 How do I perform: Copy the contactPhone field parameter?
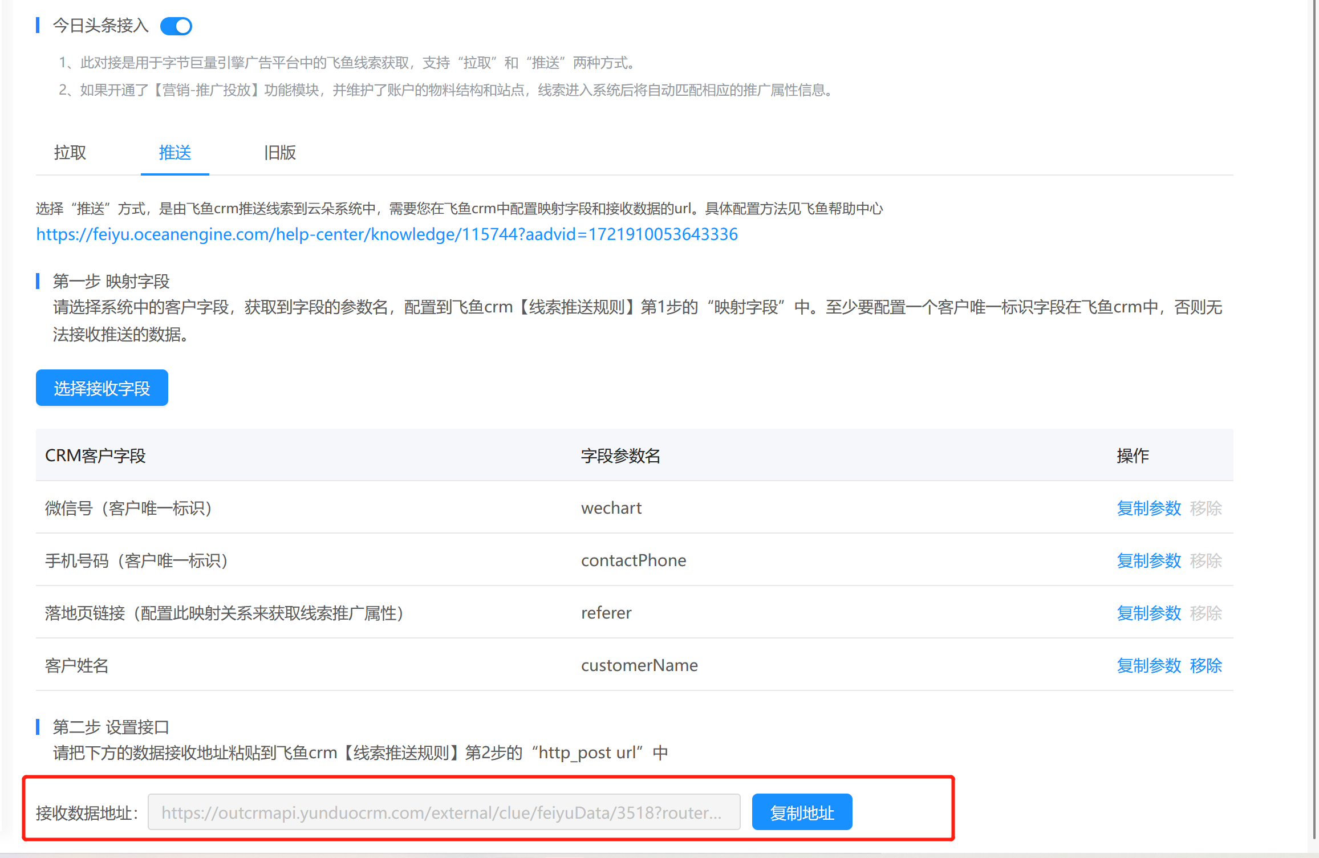(x=1148, y=560)
